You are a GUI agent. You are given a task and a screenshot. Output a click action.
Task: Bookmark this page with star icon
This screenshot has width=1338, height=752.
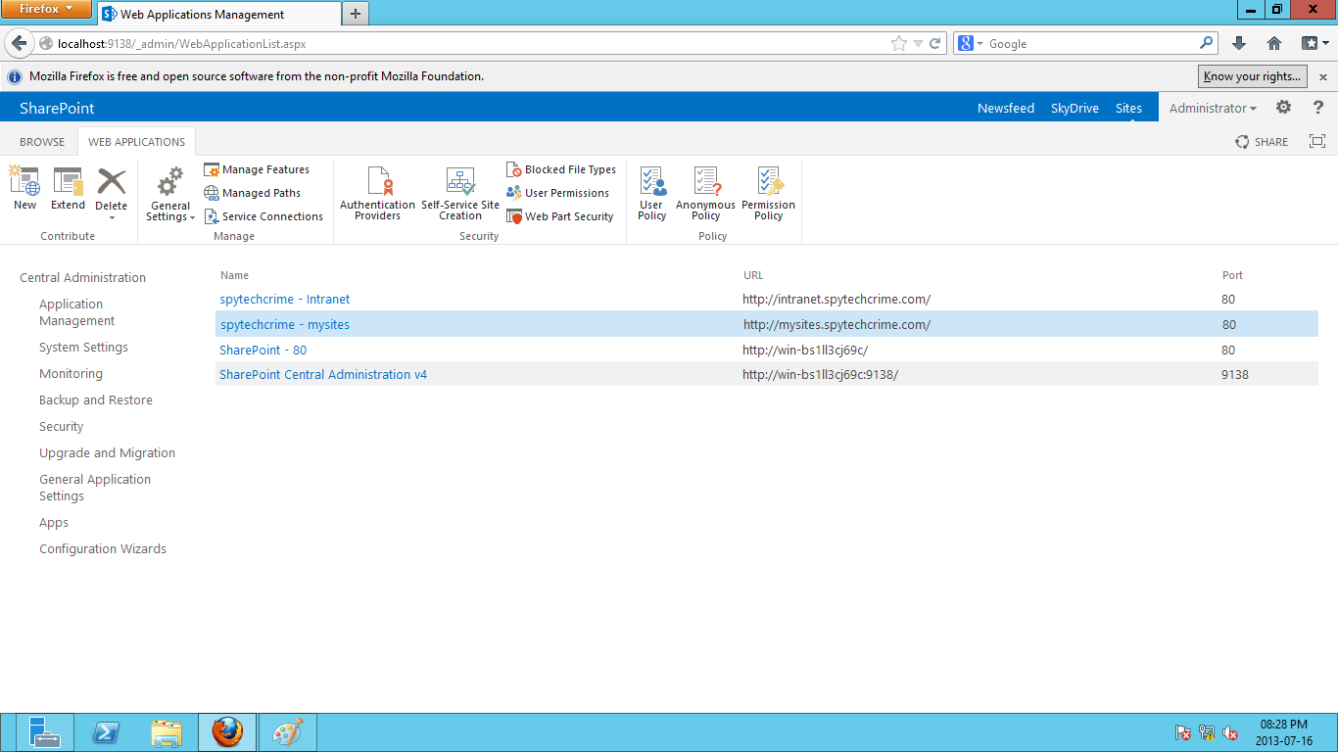(899, 43)
